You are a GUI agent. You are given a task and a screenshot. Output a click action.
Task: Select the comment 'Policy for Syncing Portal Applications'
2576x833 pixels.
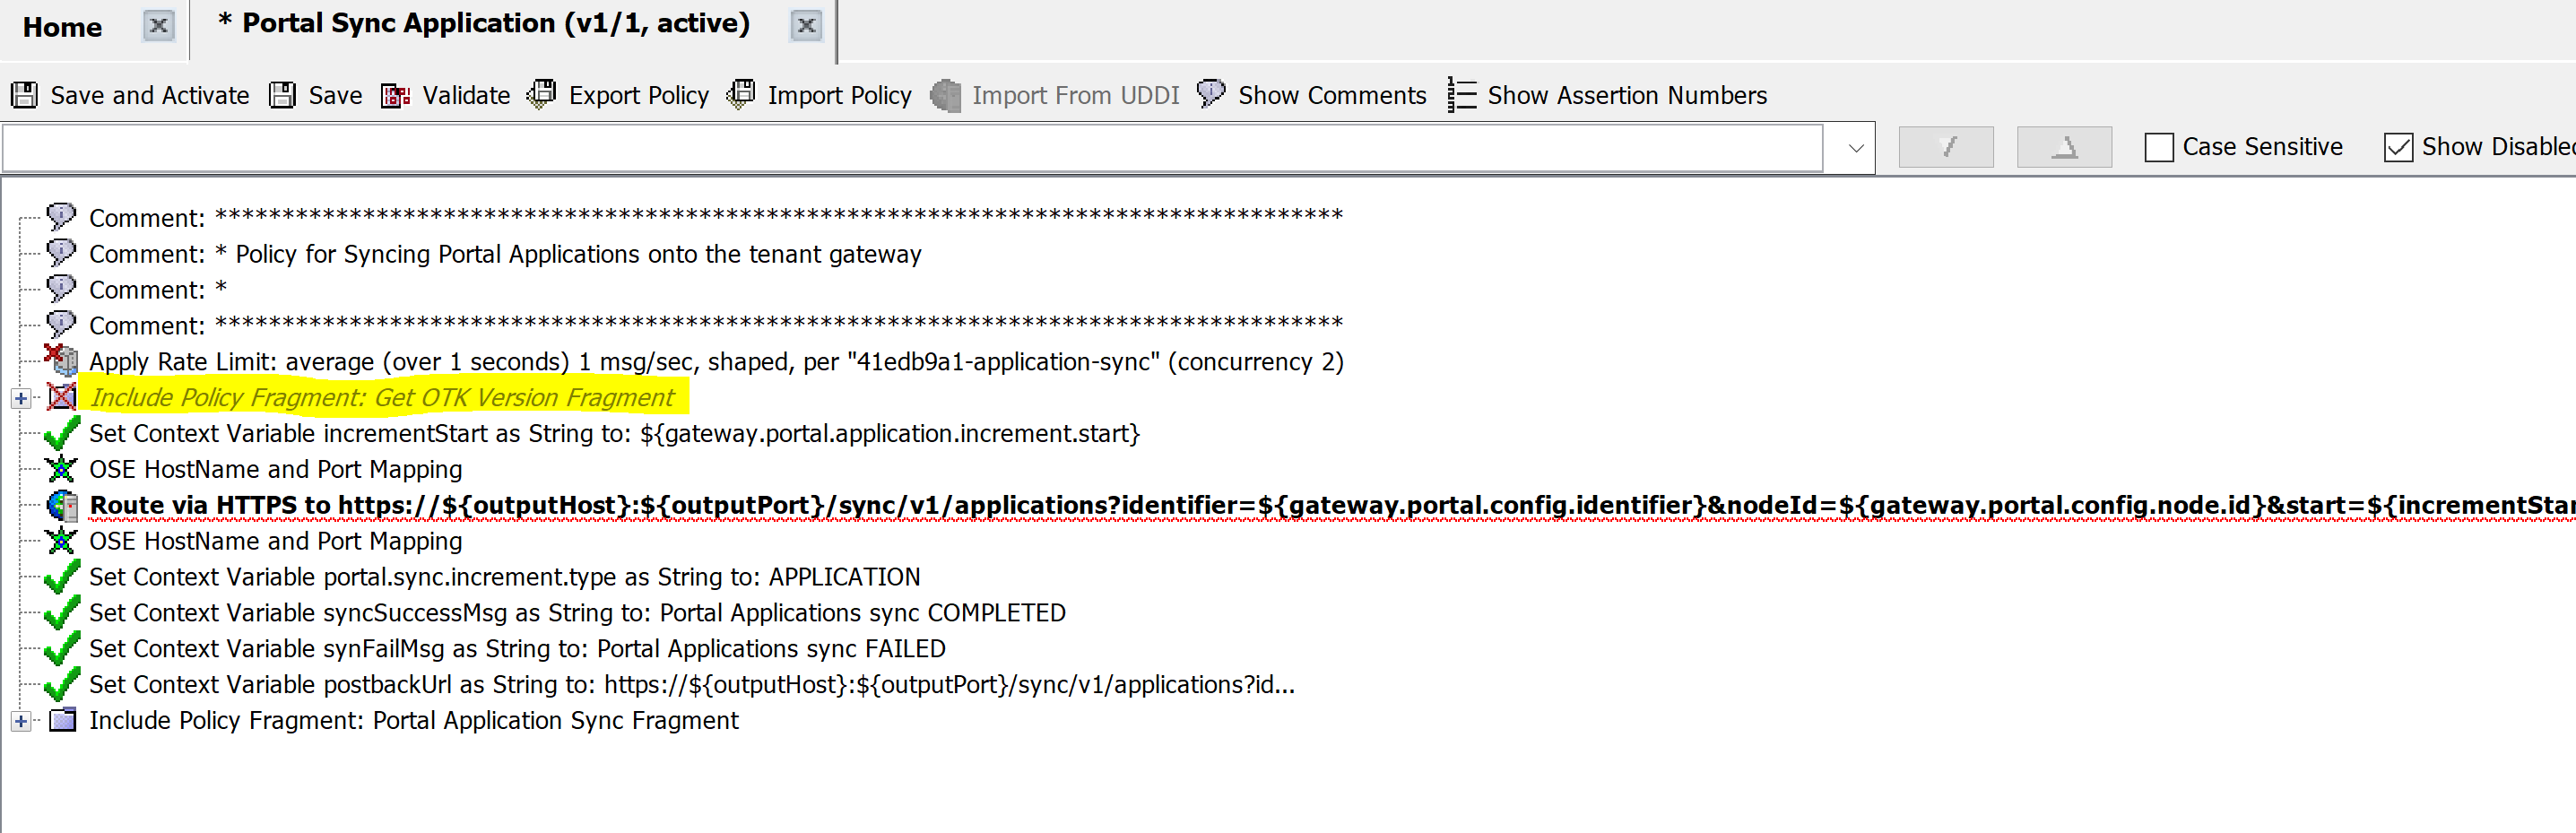[x=505, y=254]
